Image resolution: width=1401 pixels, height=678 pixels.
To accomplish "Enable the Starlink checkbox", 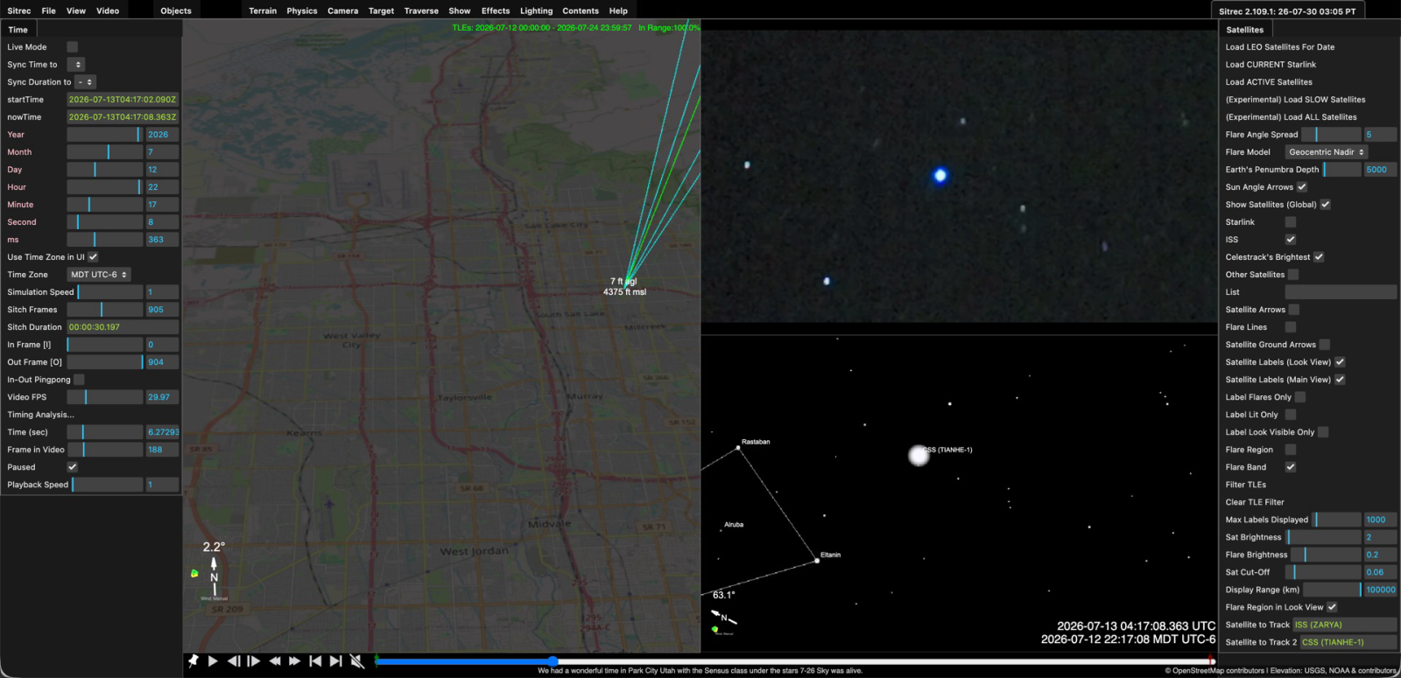I will coord(1291,222).
